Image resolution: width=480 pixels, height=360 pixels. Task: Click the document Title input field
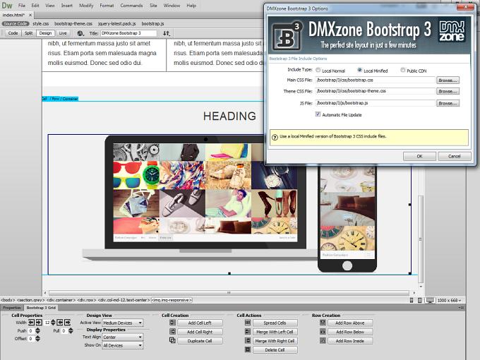(128, 33)
